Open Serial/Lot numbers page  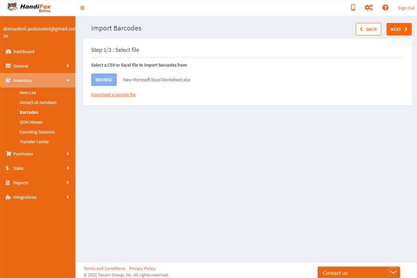pyautogui.click(x=38, y=103)
